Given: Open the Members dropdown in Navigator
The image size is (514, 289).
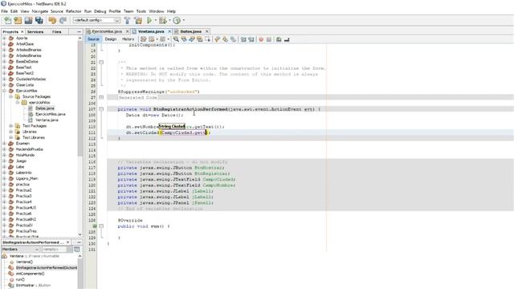Looking at the screenshot, I should [20, 250].
